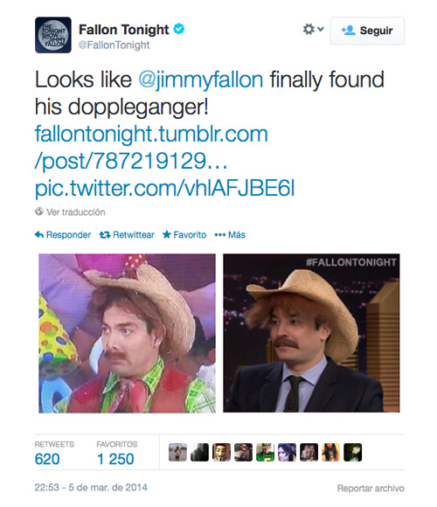
Task: View the 620 retweets count
Action: tap(47, 459)
